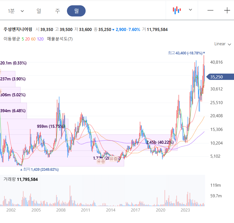Screen dimensions: 234x223
Task: Click the 306m (5.02%) volume profile bar
Action: [x=10, y=95]
